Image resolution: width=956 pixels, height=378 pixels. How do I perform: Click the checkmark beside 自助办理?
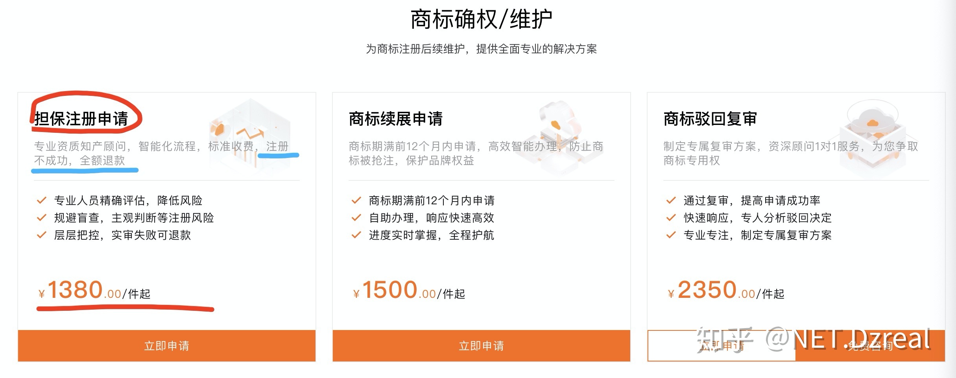coord(356,218)
